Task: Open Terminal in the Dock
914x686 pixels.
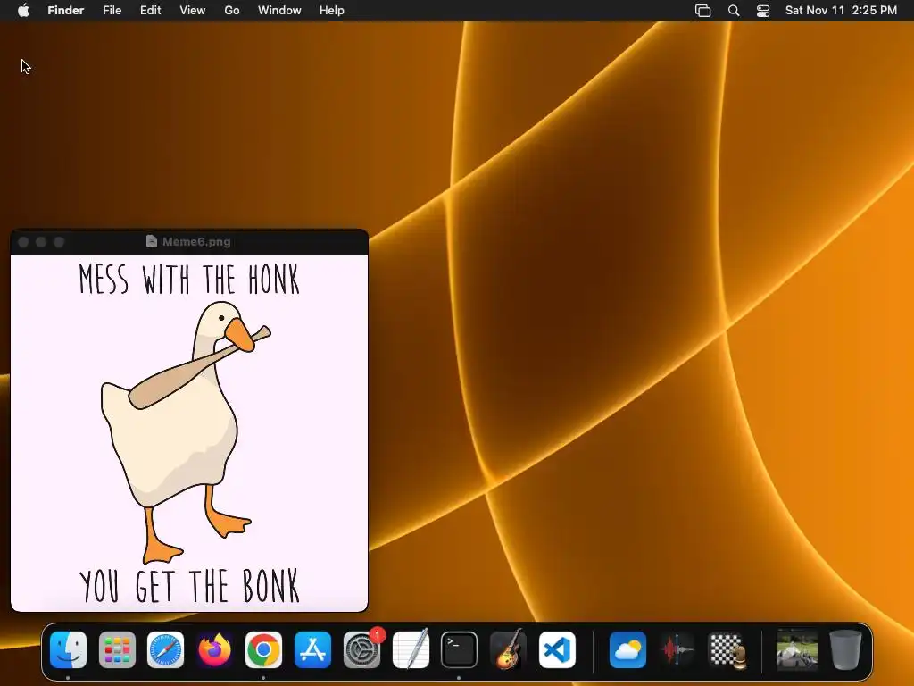Action: (460, 649)
